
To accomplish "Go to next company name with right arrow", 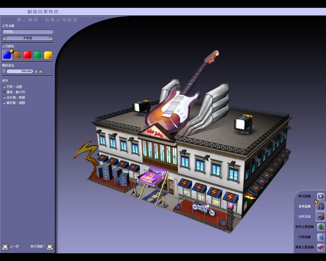I will [x=51, y=38].
